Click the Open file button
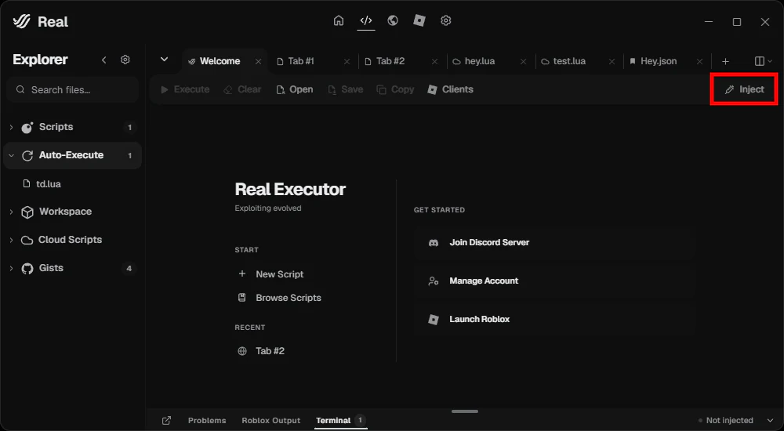Screen dimensions: 784x431 [295, 89]
